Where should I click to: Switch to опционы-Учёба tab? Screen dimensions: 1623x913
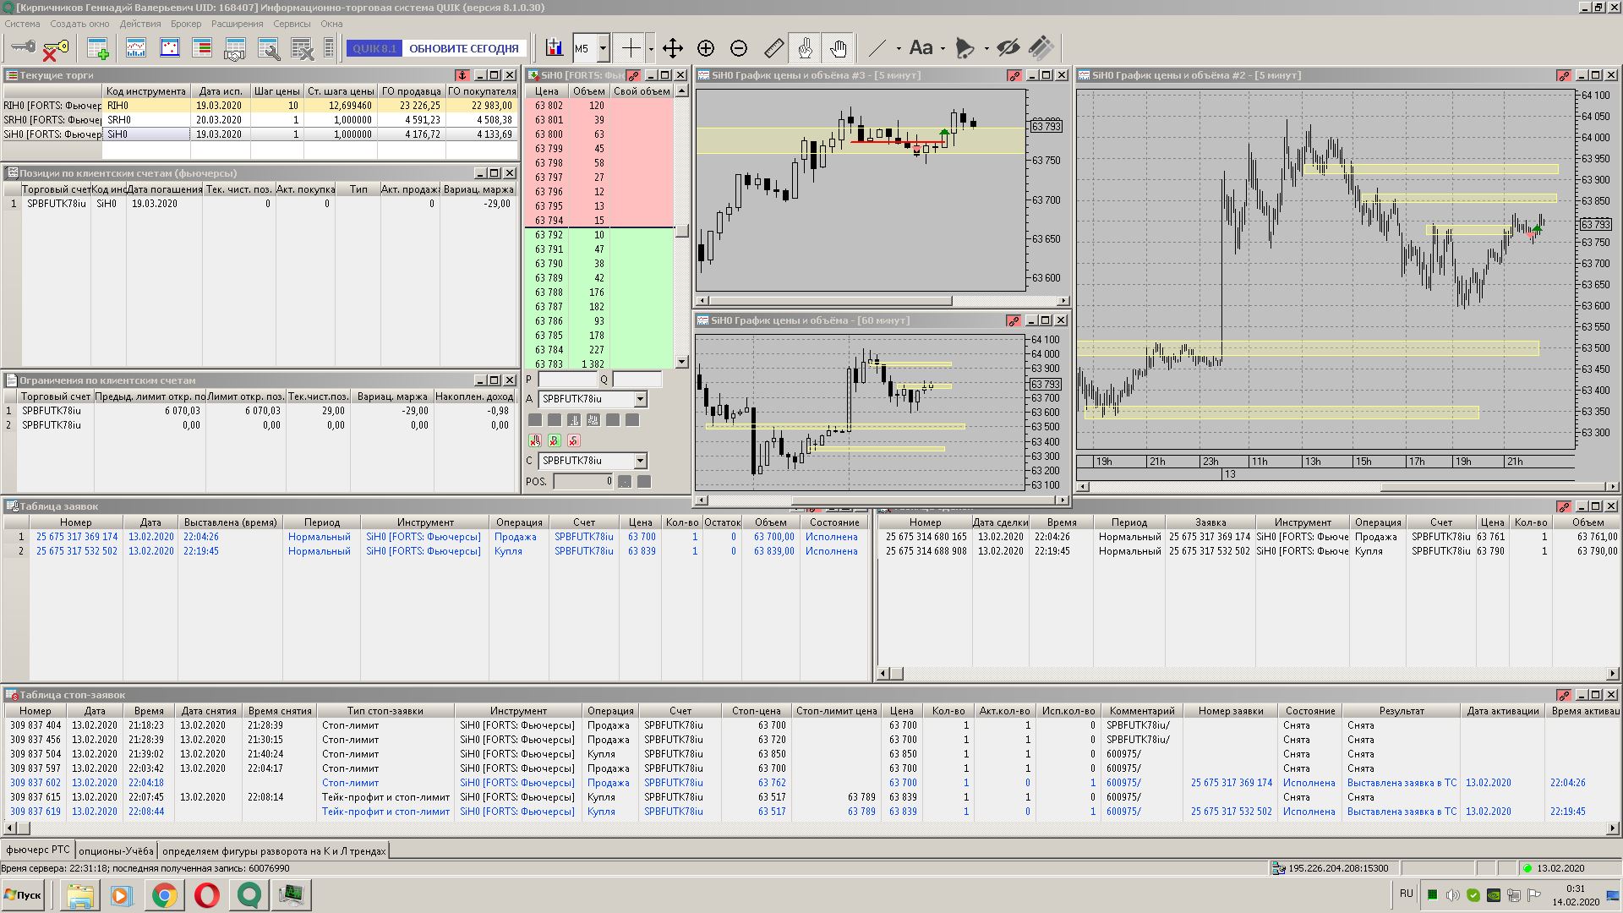[116, 850]
